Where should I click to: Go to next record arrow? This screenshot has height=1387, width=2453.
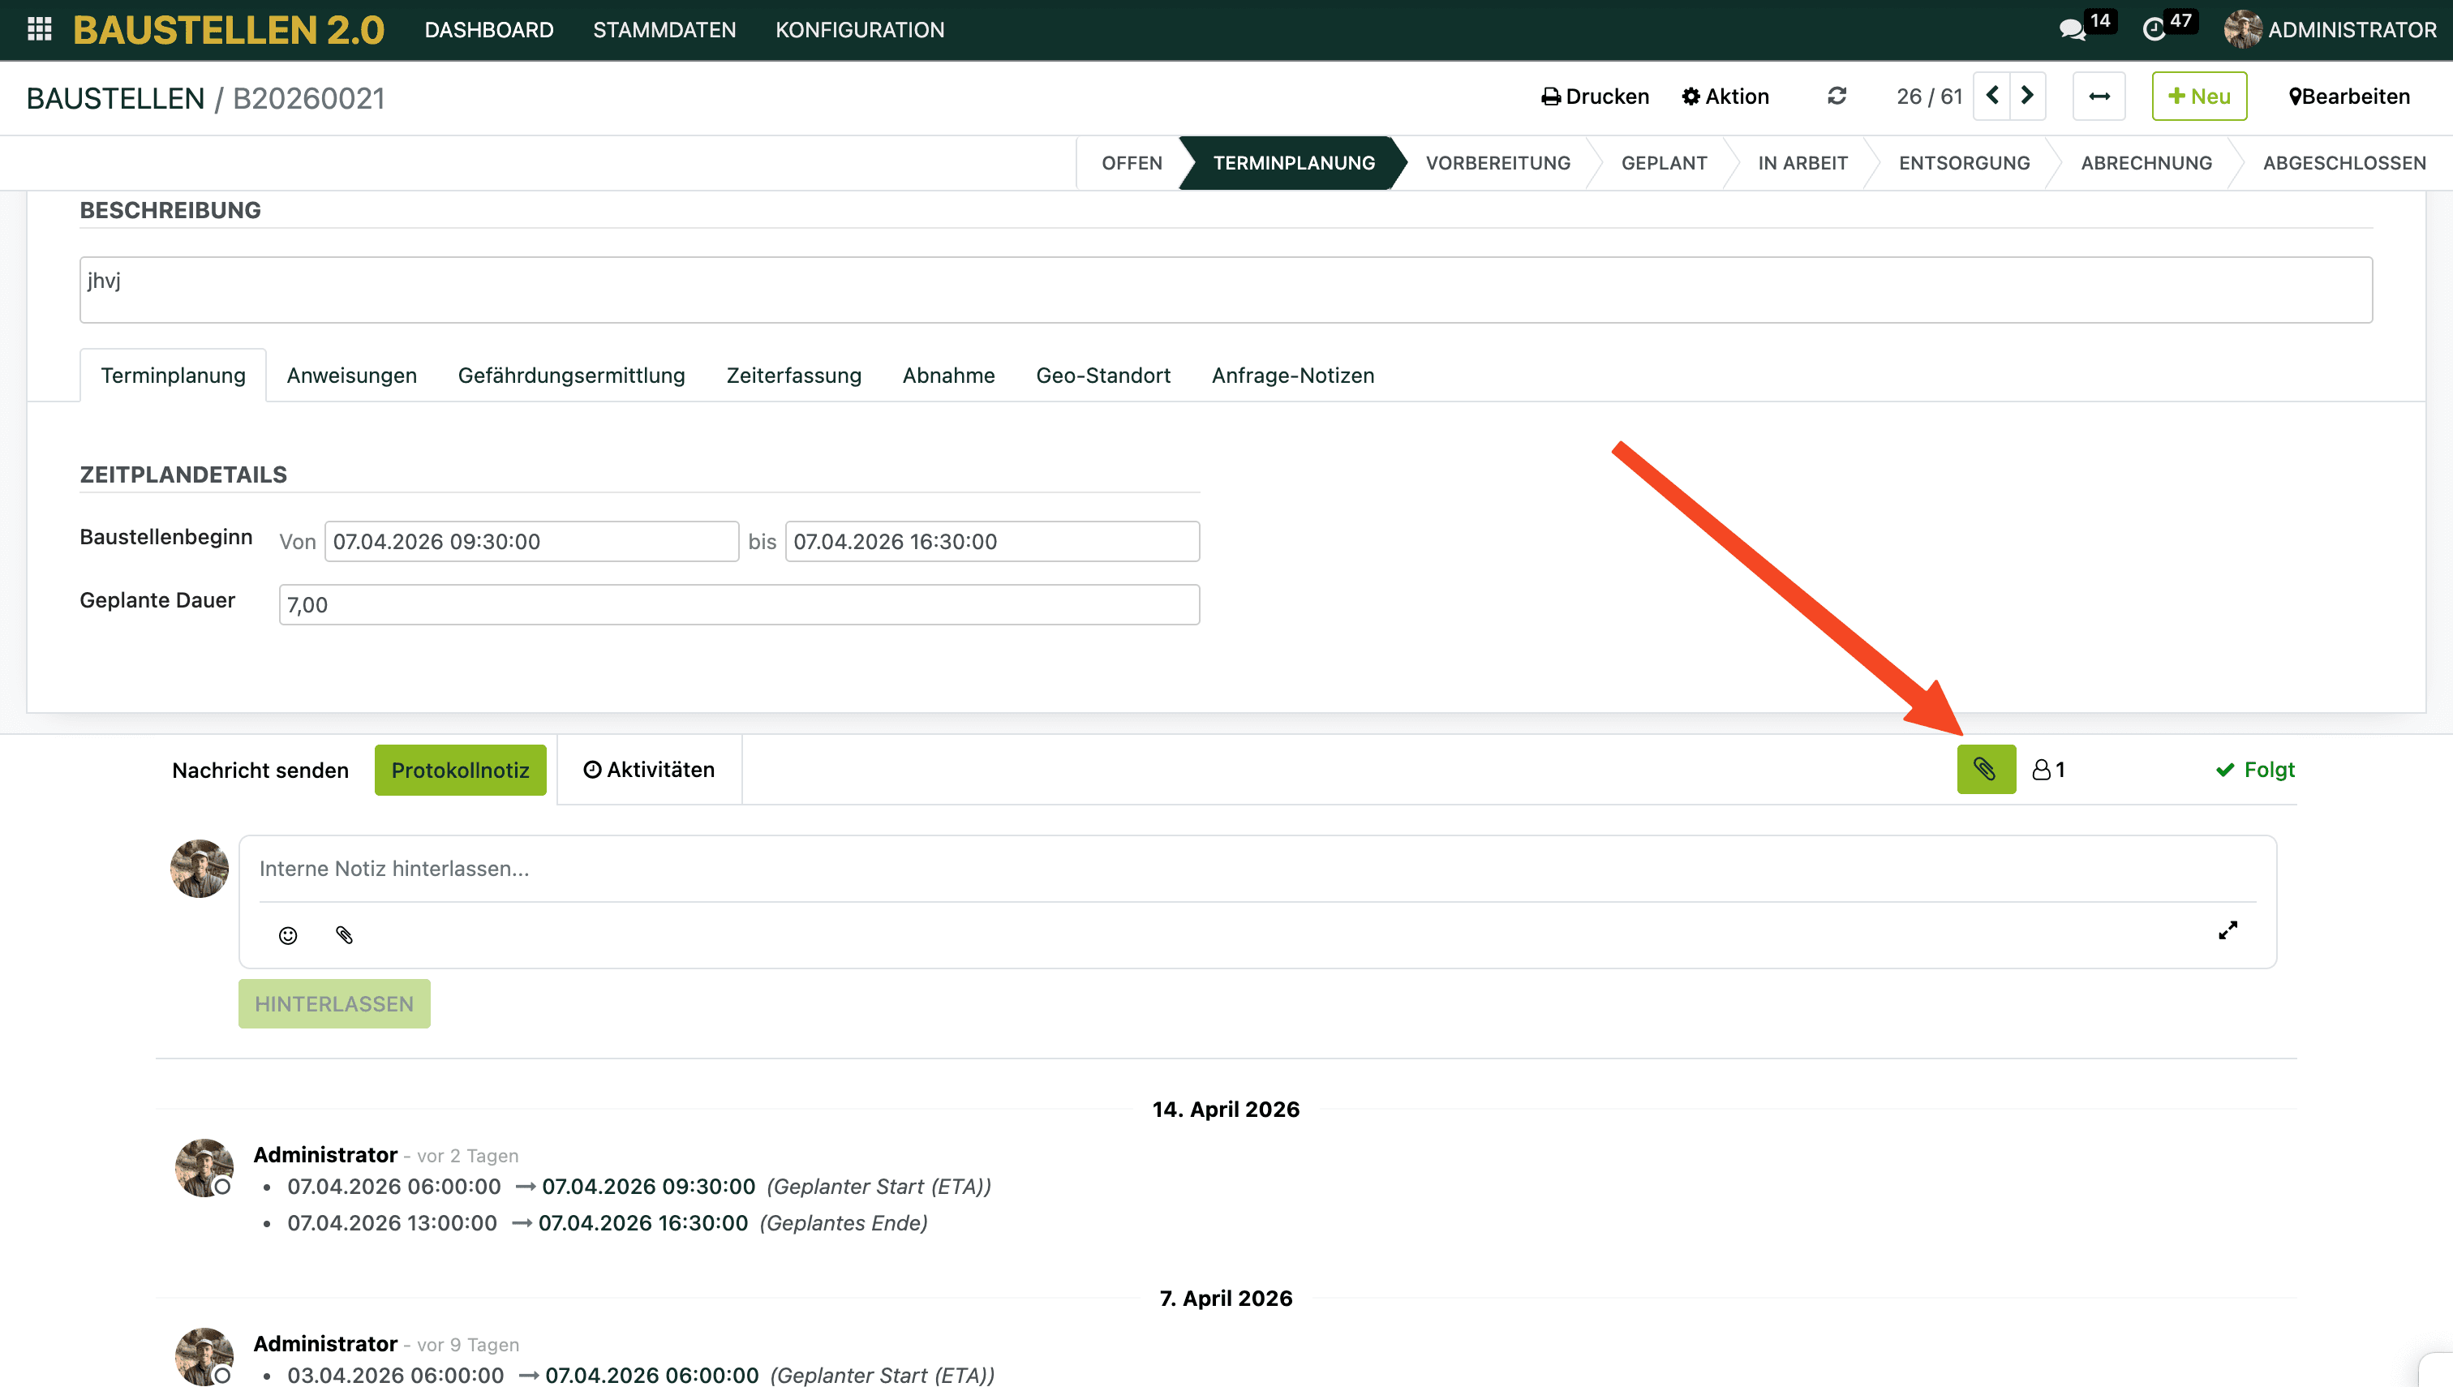[x=2027, y=97]
